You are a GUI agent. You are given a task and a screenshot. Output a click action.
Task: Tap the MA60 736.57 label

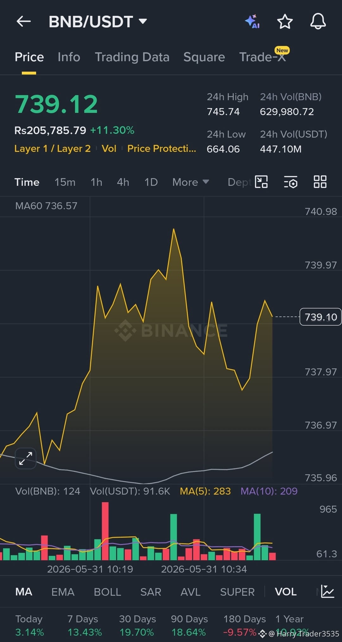[x=46, y=206]
